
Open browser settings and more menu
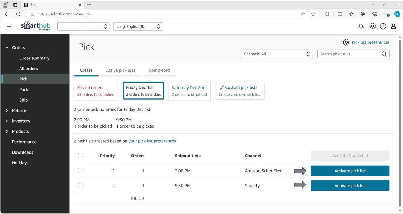point(387,14)
